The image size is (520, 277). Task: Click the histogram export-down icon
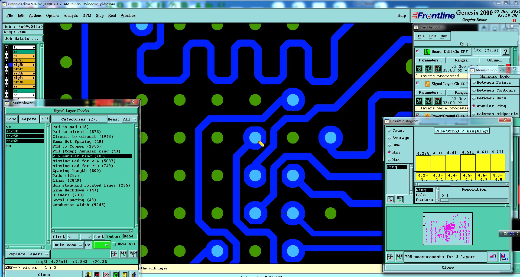click(x=493, y=257)
